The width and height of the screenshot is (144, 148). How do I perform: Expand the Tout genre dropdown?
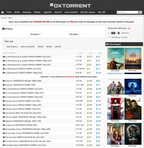35,34
